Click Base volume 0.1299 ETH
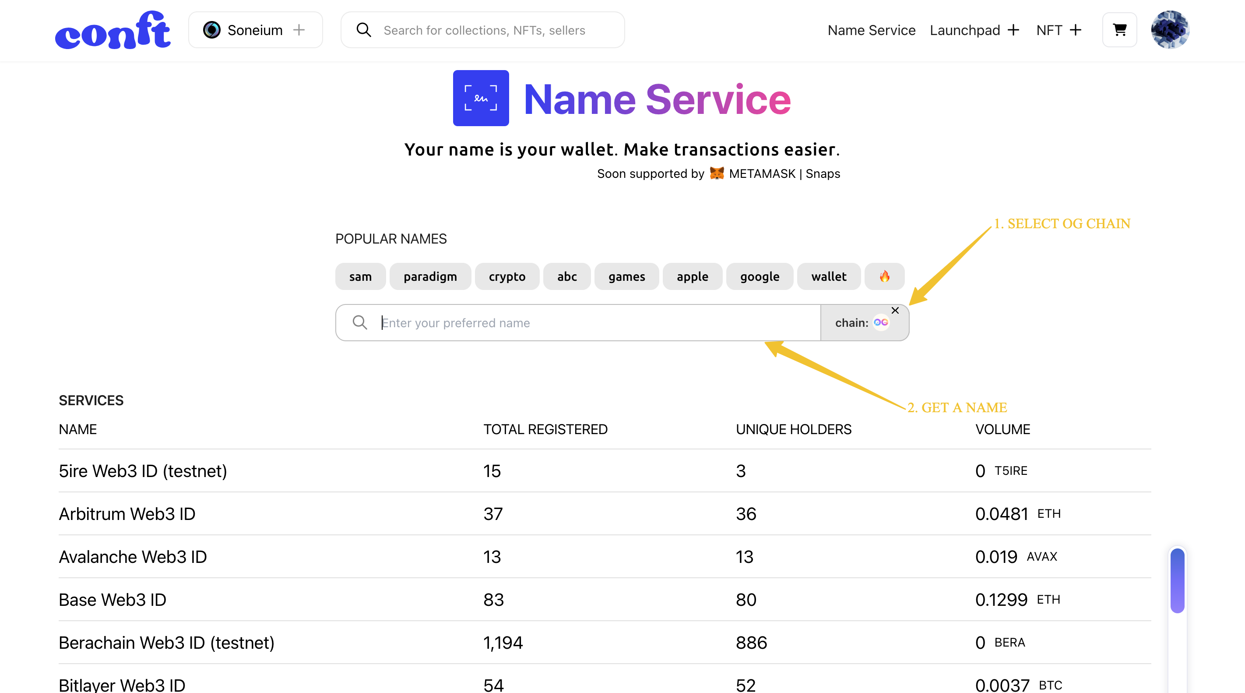1245x693 pixels. click(x=1017, y=600)
